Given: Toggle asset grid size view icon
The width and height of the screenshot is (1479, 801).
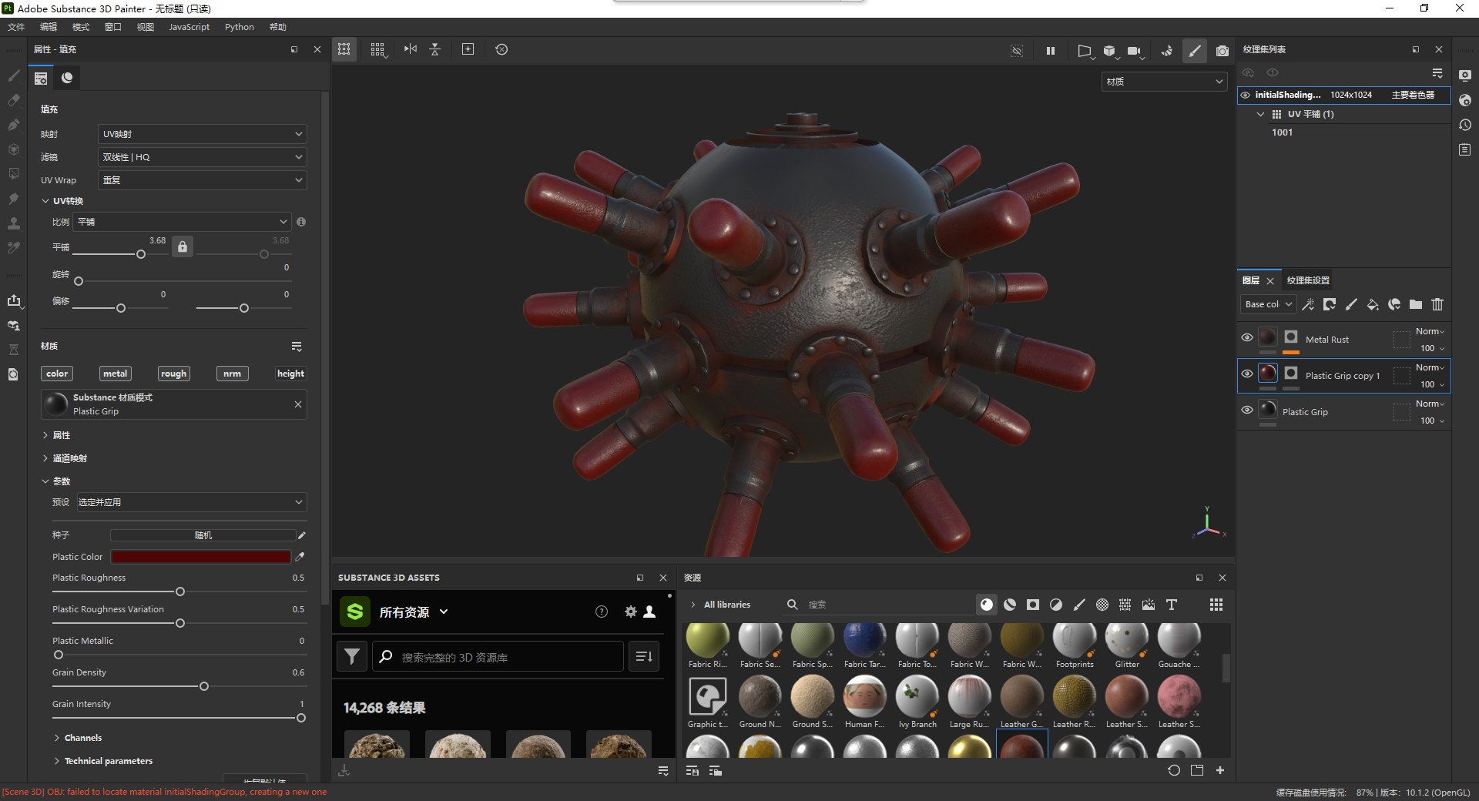Looking at the screenshot, I should (x=1216, y=605).
